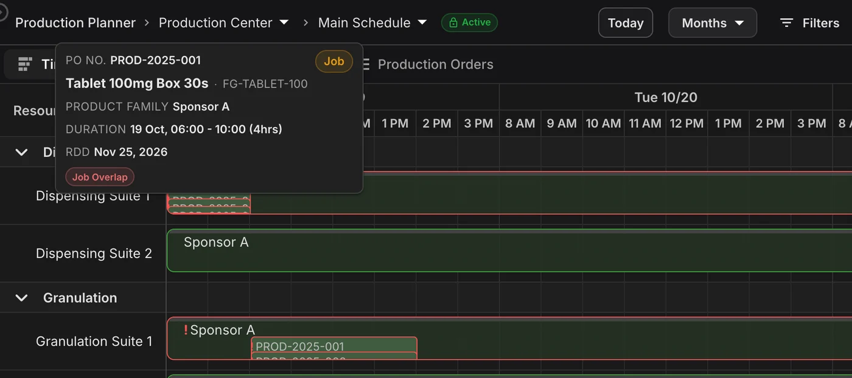Viewport: 852px width, 378px height.
Task: Open the Production Center dropdown
Action: 223,22
